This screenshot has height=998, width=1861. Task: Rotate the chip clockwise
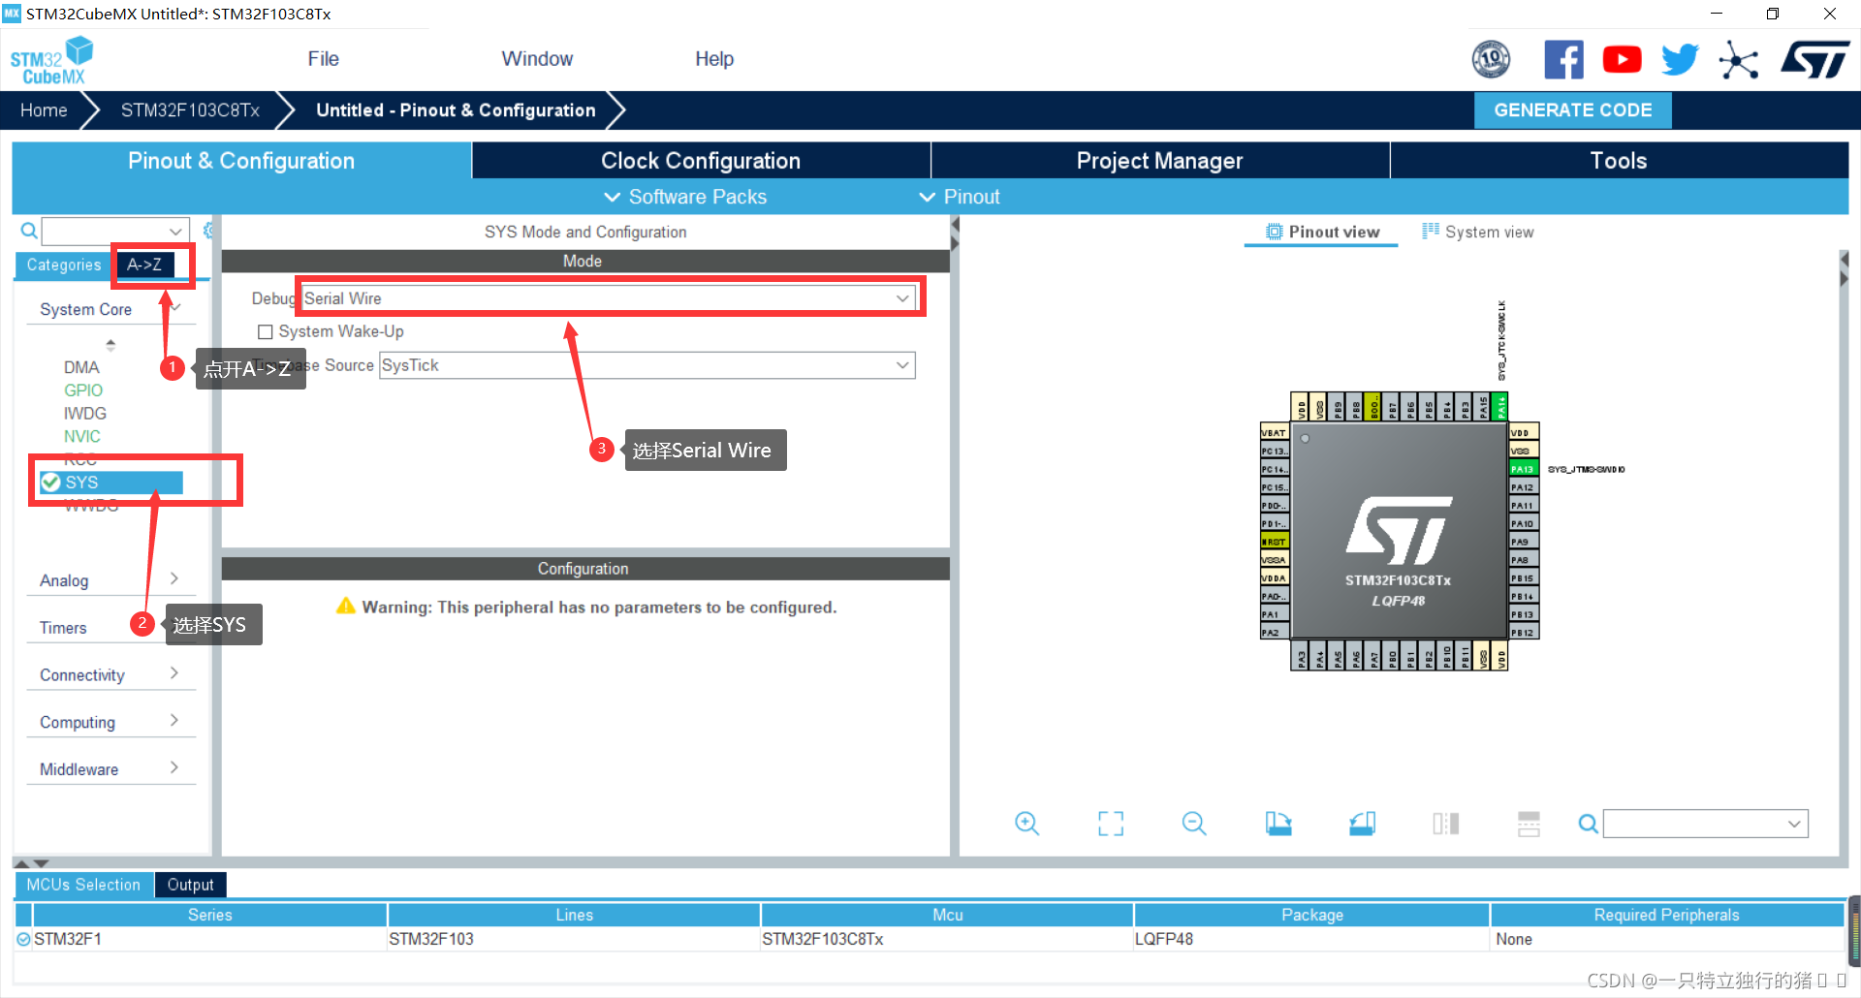click(1278, 824)
